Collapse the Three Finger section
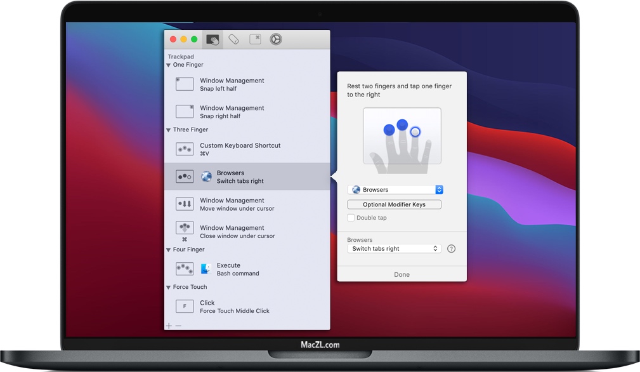Image resolution: width=640 pixels, height=372 pixels. coord(169,130)
